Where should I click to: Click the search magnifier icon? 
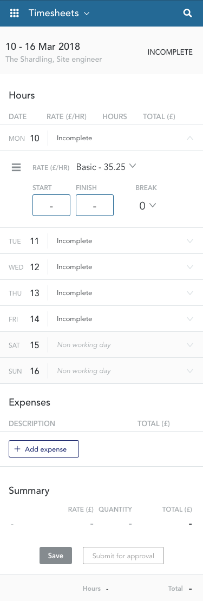pos(187,13)
